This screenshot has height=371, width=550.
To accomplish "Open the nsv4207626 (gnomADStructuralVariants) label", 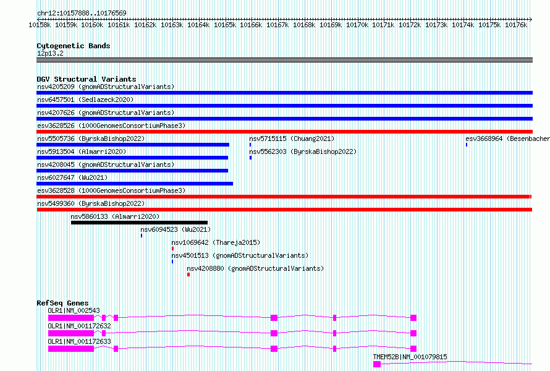I will pyautogui.click(x=106, y=113).
